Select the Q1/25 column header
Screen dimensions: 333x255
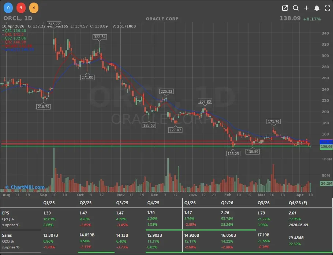(x=49, y=203)
